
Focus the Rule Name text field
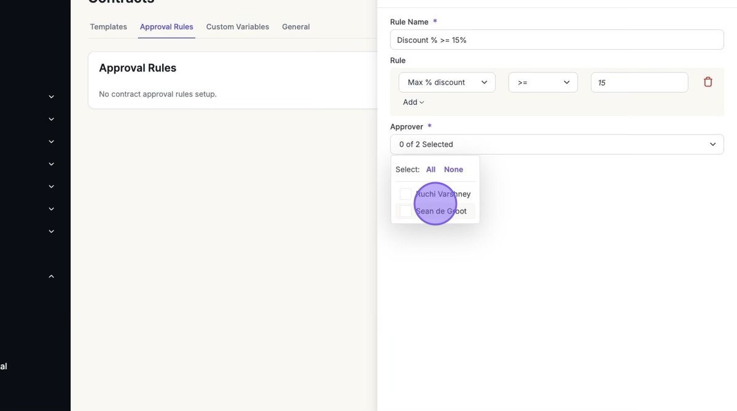click(x=556, y=40)
